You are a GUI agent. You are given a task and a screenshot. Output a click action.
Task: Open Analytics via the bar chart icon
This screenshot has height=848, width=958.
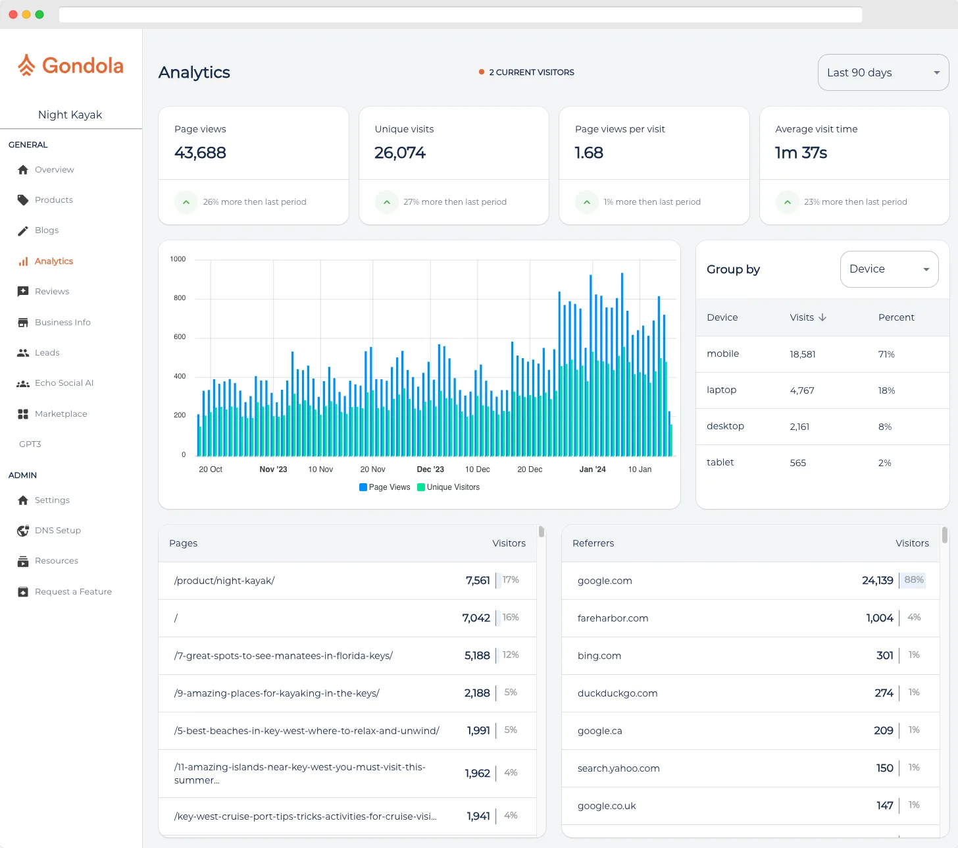click(23, 261)
